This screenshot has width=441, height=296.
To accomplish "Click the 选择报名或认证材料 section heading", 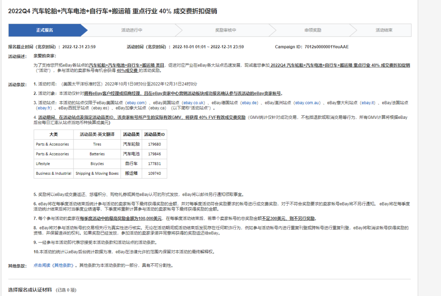I will [30, 290].
